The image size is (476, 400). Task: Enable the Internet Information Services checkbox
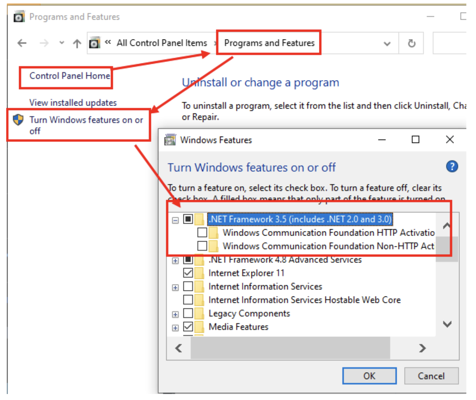tap(188, 286)
